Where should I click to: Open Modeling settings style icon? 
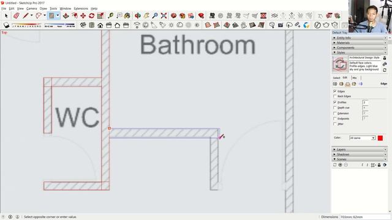pyautogui.click(x=361, y=84)
